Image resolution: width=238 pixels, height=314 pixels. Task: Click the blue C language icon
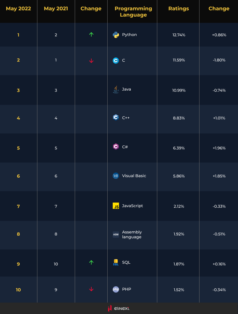point(116,61)
